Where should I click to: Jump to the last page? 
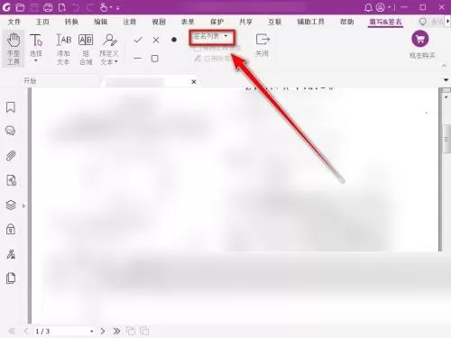point(116,331)
